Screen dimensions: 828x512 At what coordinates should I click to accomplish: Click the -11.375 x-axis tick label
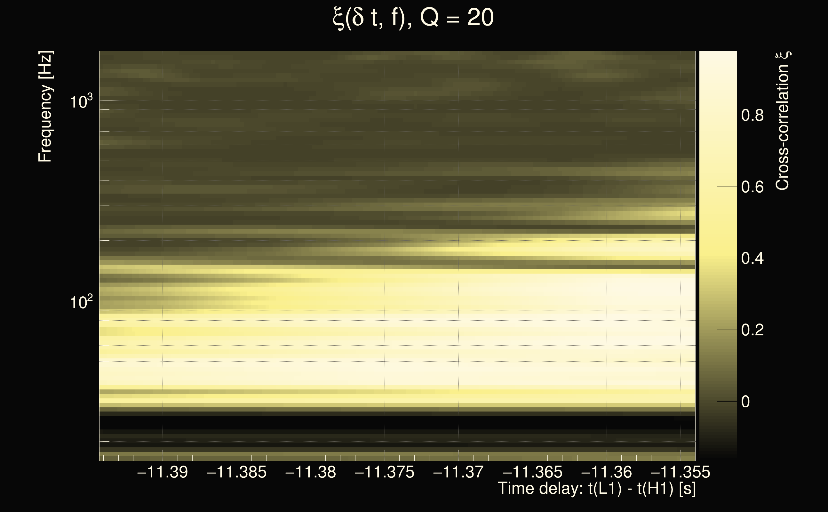[385, 472]
